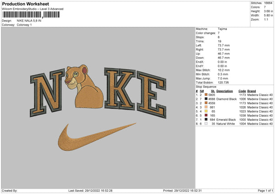The image size is (275, 194).
Task: Click the embroidered letter N in the design
Action: [x=47, y=93]
